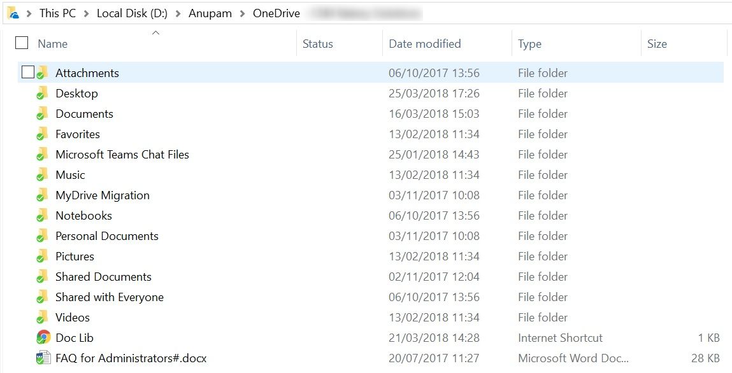
Task: Click the Microsoft Word Doc... type cell
Action: [x=573, y=358]
